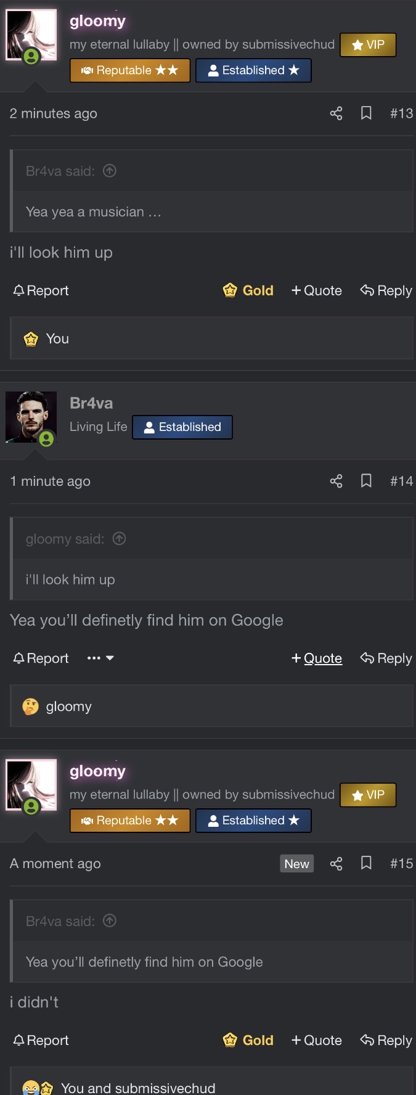The image size is (416, 1095).
Task: Report gloomy's post #13
Action: (x=41, y=290)
